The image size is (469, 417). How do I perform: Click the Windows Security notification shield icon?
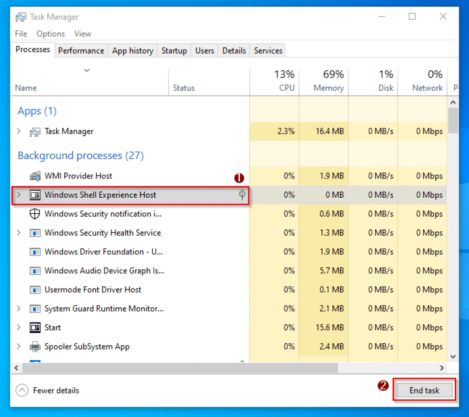click(35, 214)
